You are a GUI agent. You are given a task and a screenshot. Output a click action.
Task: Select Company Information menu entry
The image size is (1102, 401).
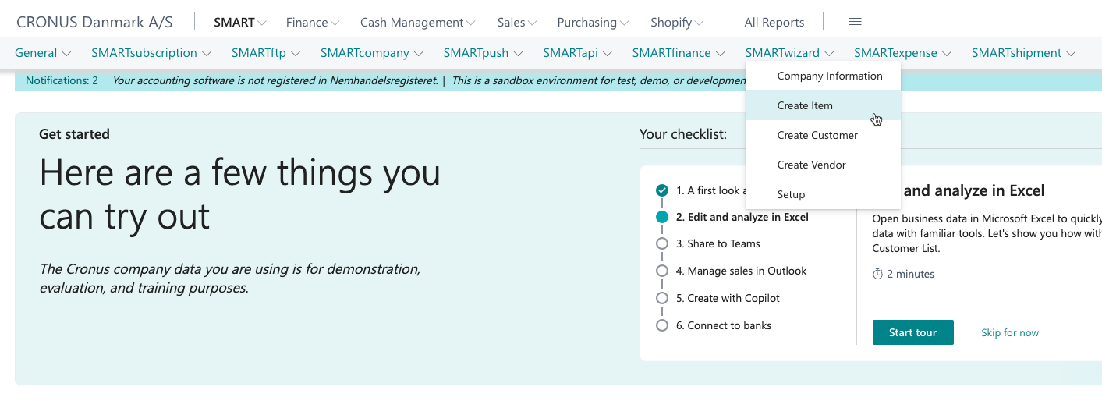[x=830, y=76]
